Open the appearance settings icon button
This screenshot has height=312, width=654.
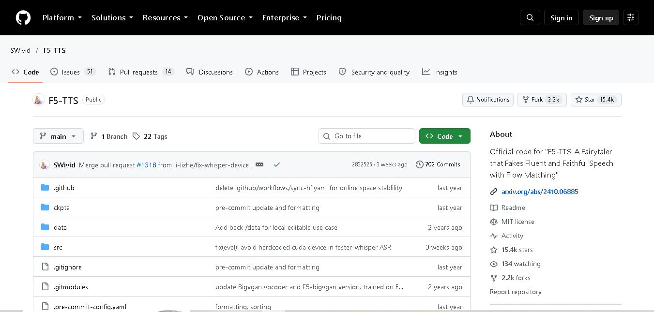point(631,18)
